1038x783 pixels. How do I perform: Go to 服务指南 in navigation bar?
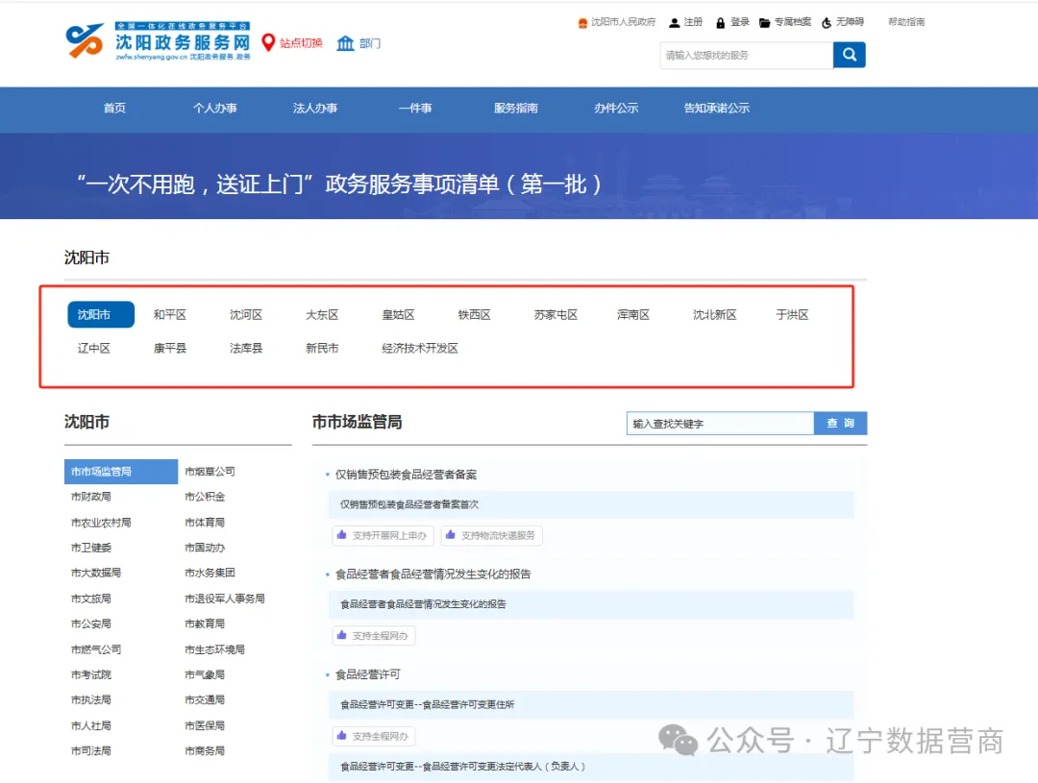point(516,109)
